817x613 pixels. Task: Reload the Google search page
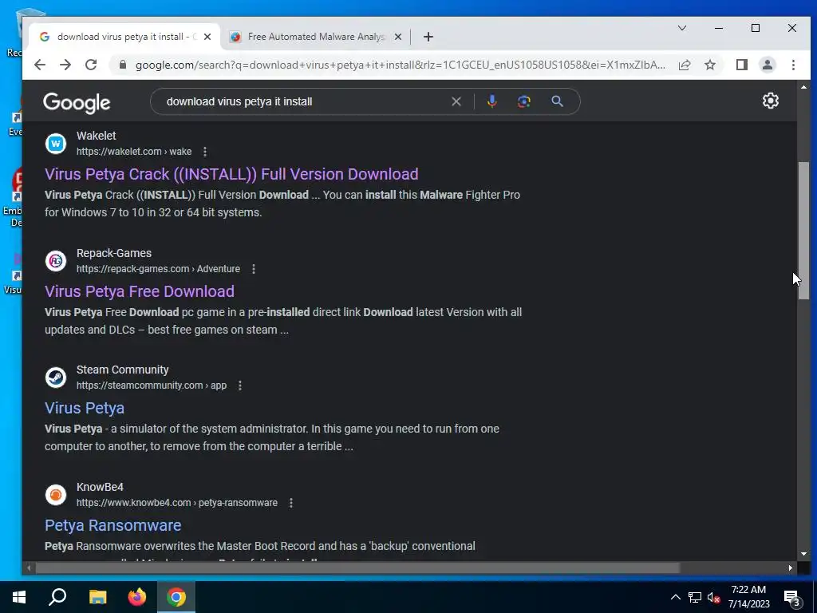pos(91,65)
